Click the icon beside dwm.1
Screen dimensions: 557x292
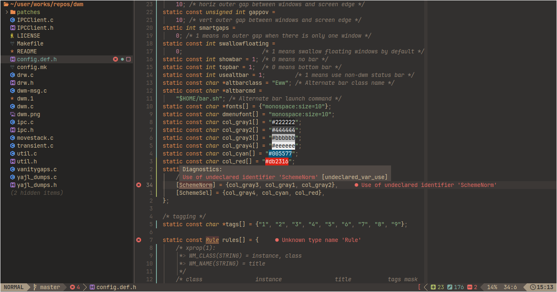point(13,98)
